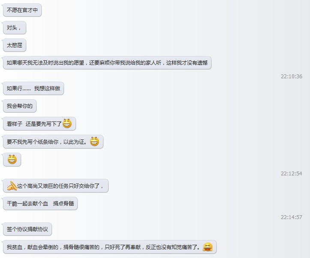The height and width of the screenshot is (258, 310).
Task: Click the laughing-crying emoji in last message
Action: tap(208, 247)
